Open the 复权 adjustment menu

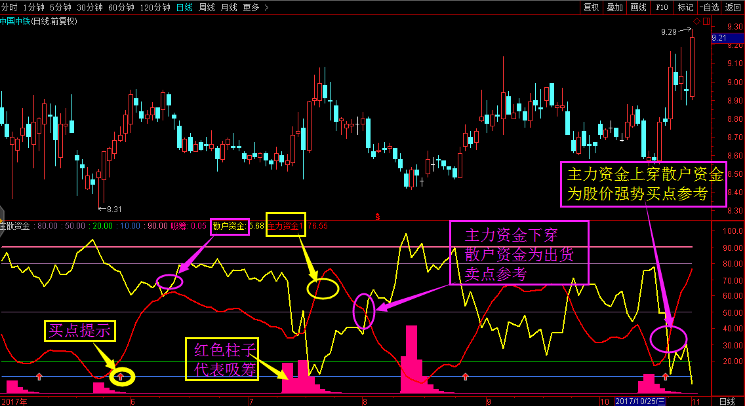pos(591,7)
